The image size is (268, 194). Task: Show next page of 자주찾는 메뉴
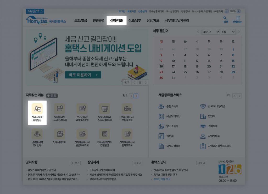[x=136, y=96]
